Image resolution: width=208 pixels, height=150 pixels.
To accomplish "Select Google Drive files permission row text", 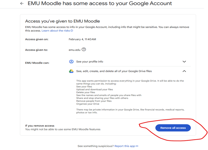I will click(114, 71).
